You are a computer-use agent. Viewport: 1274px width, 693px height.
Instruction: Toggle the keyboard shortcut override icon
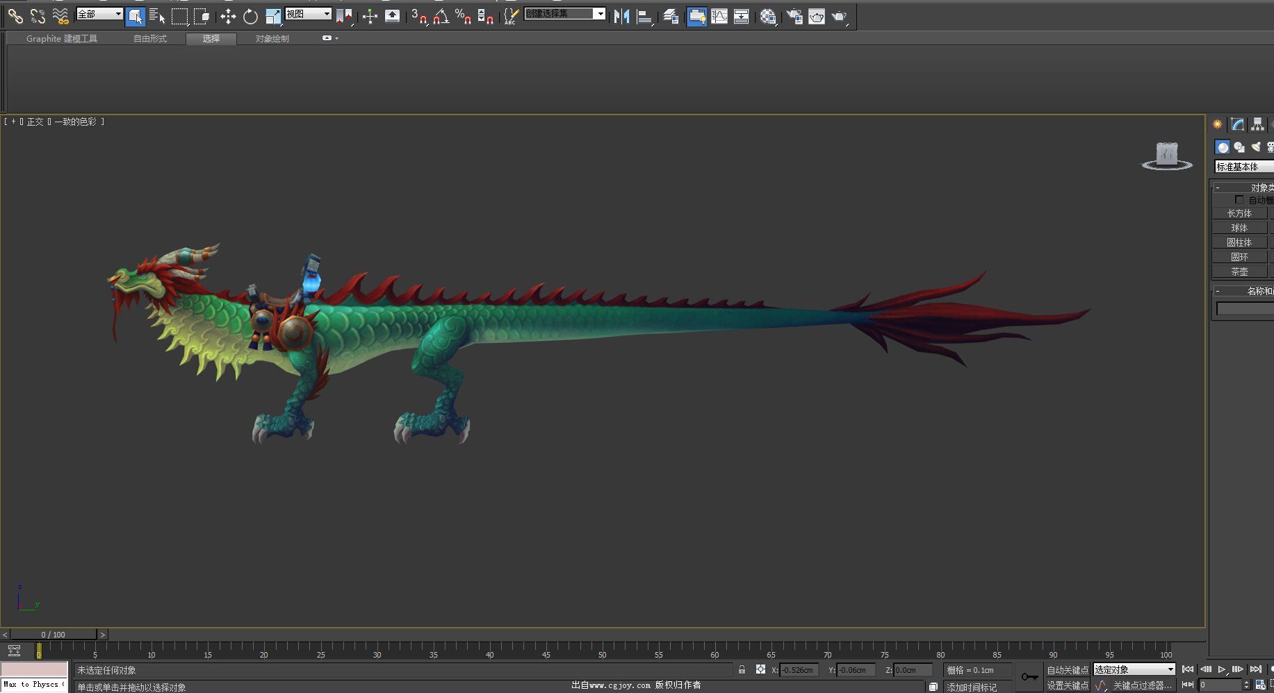click(392, 16)
